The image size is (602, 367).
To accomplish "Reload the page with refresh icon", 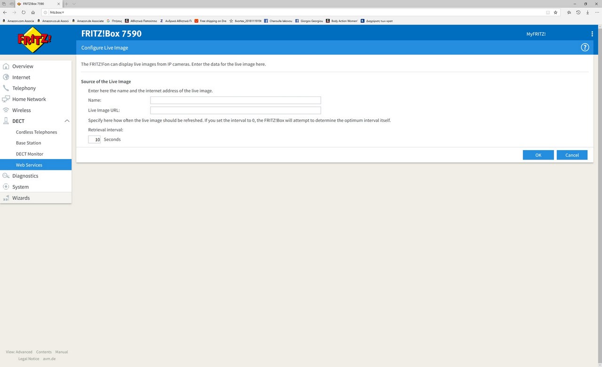I will click(x=24, y=12).
